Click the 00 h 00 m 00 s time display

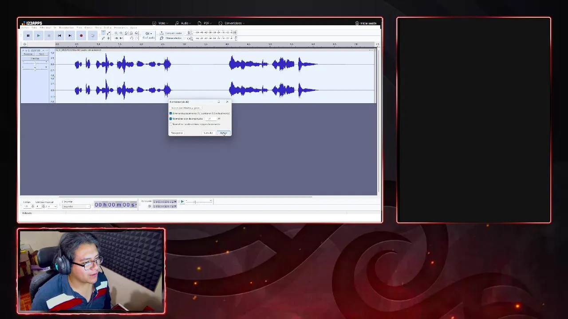click(x=115, y=205)
